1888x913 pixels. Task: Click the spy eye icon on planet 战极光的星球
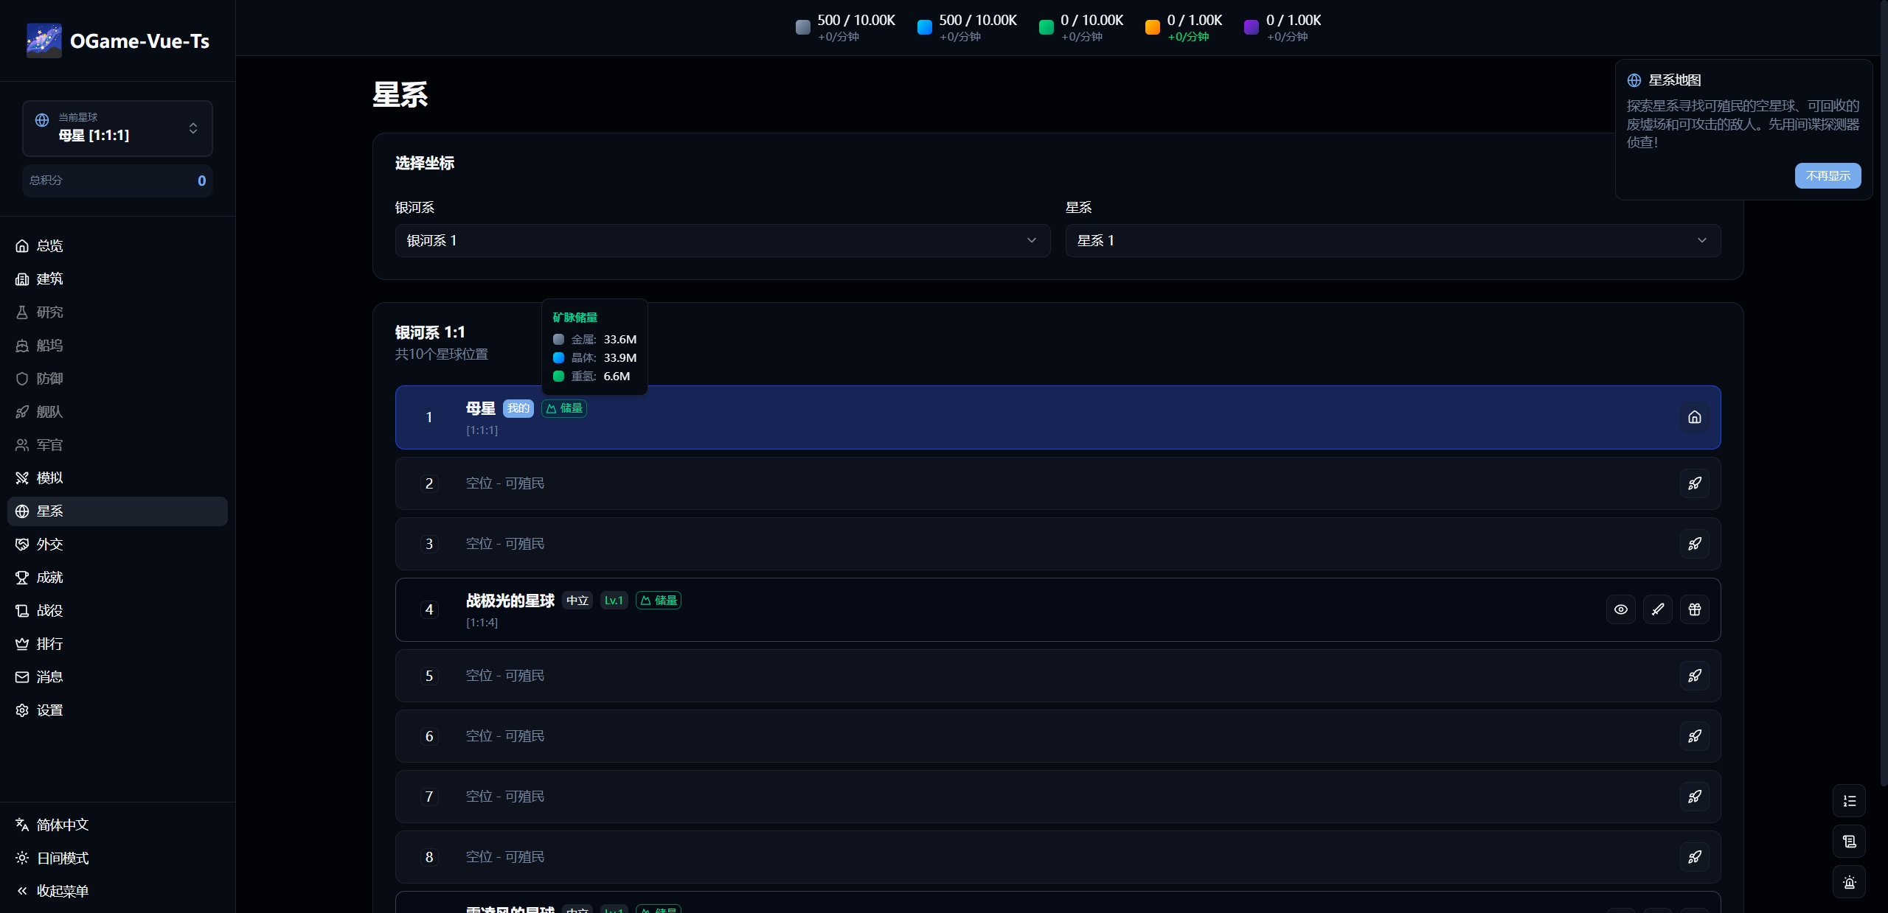1620,609
